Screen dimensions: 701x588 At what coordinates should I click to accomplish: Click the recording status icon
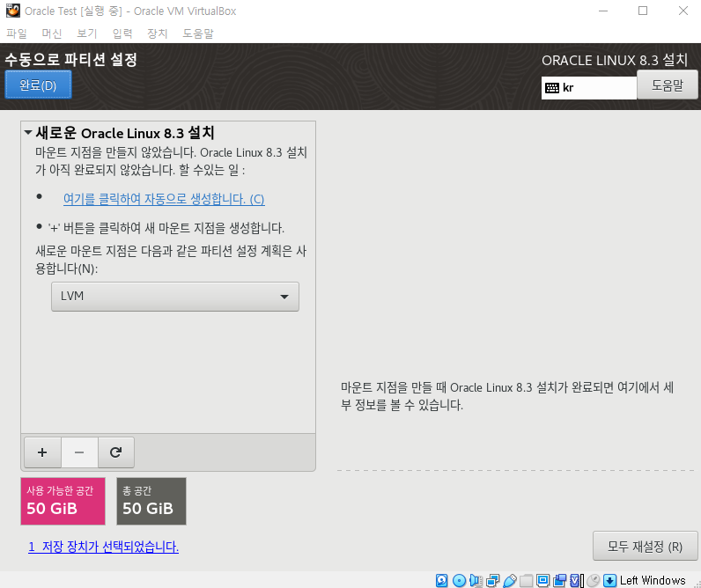click(x=559, y=580)
